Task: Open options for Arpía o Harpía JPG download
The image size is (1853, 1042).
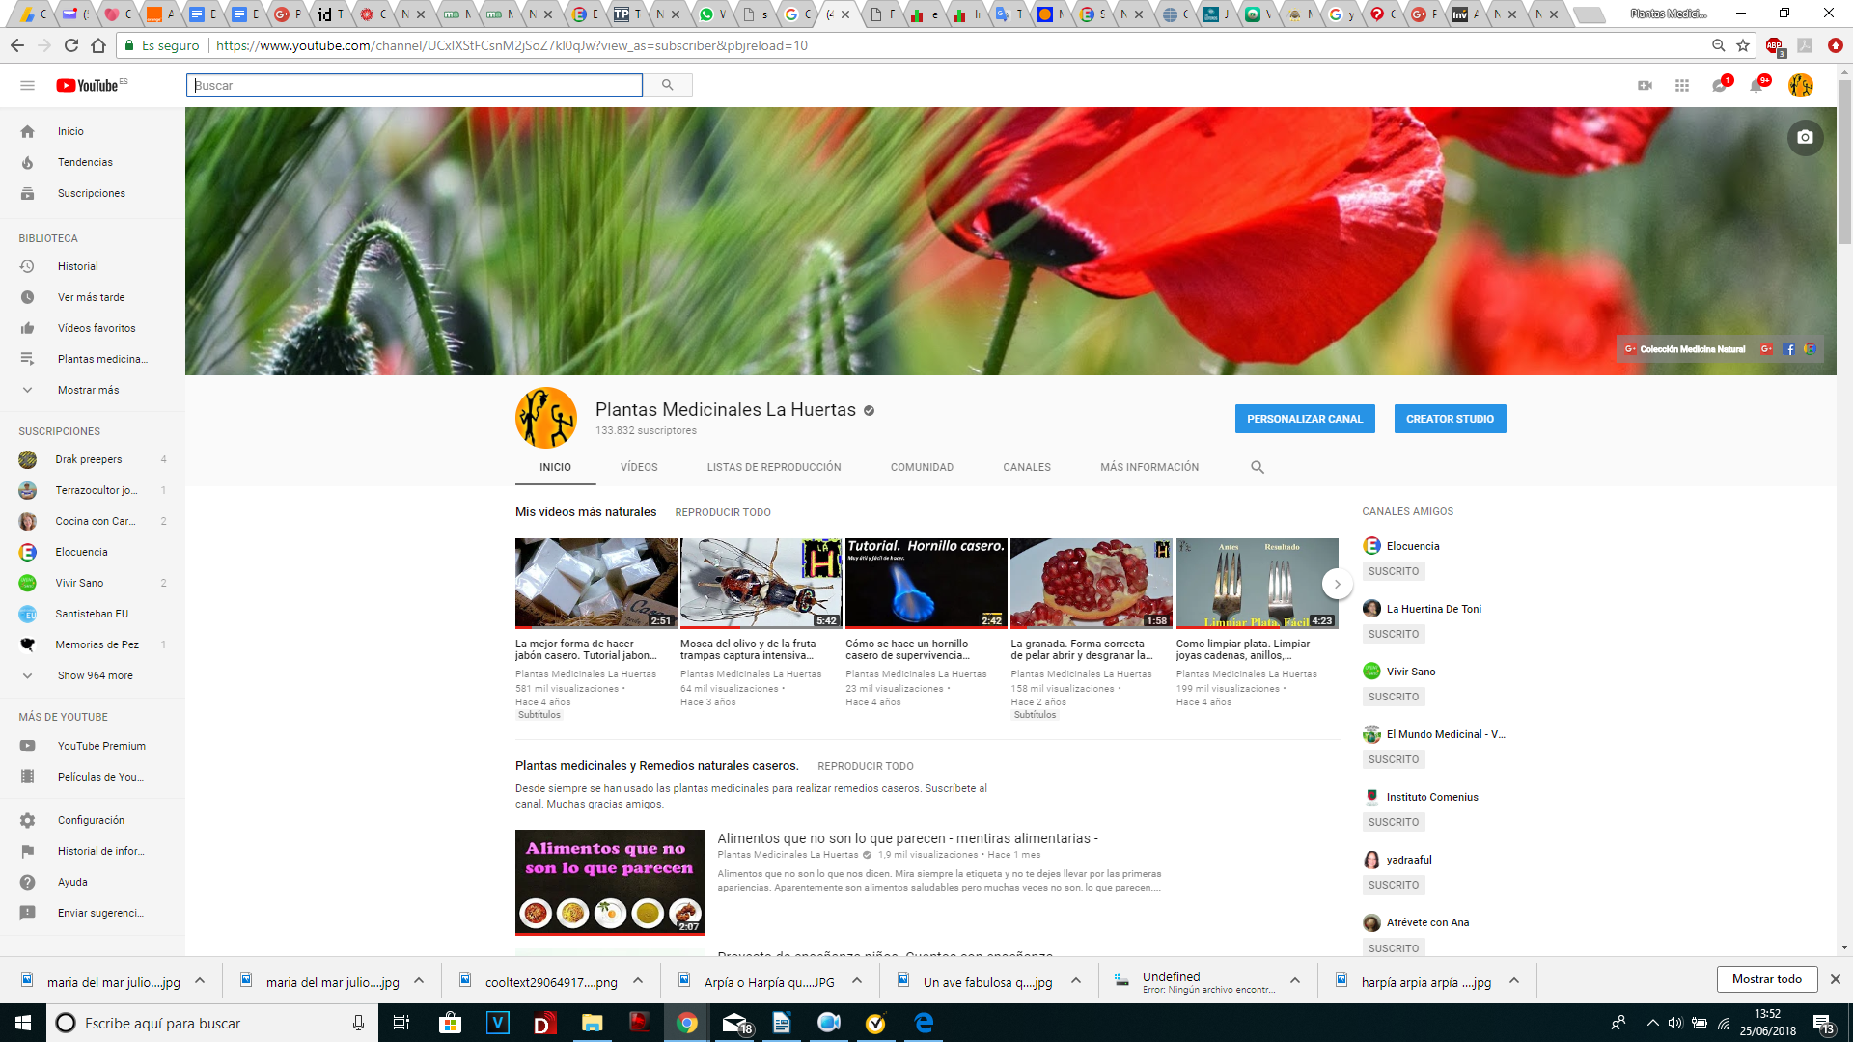Action: coord(857,981)
